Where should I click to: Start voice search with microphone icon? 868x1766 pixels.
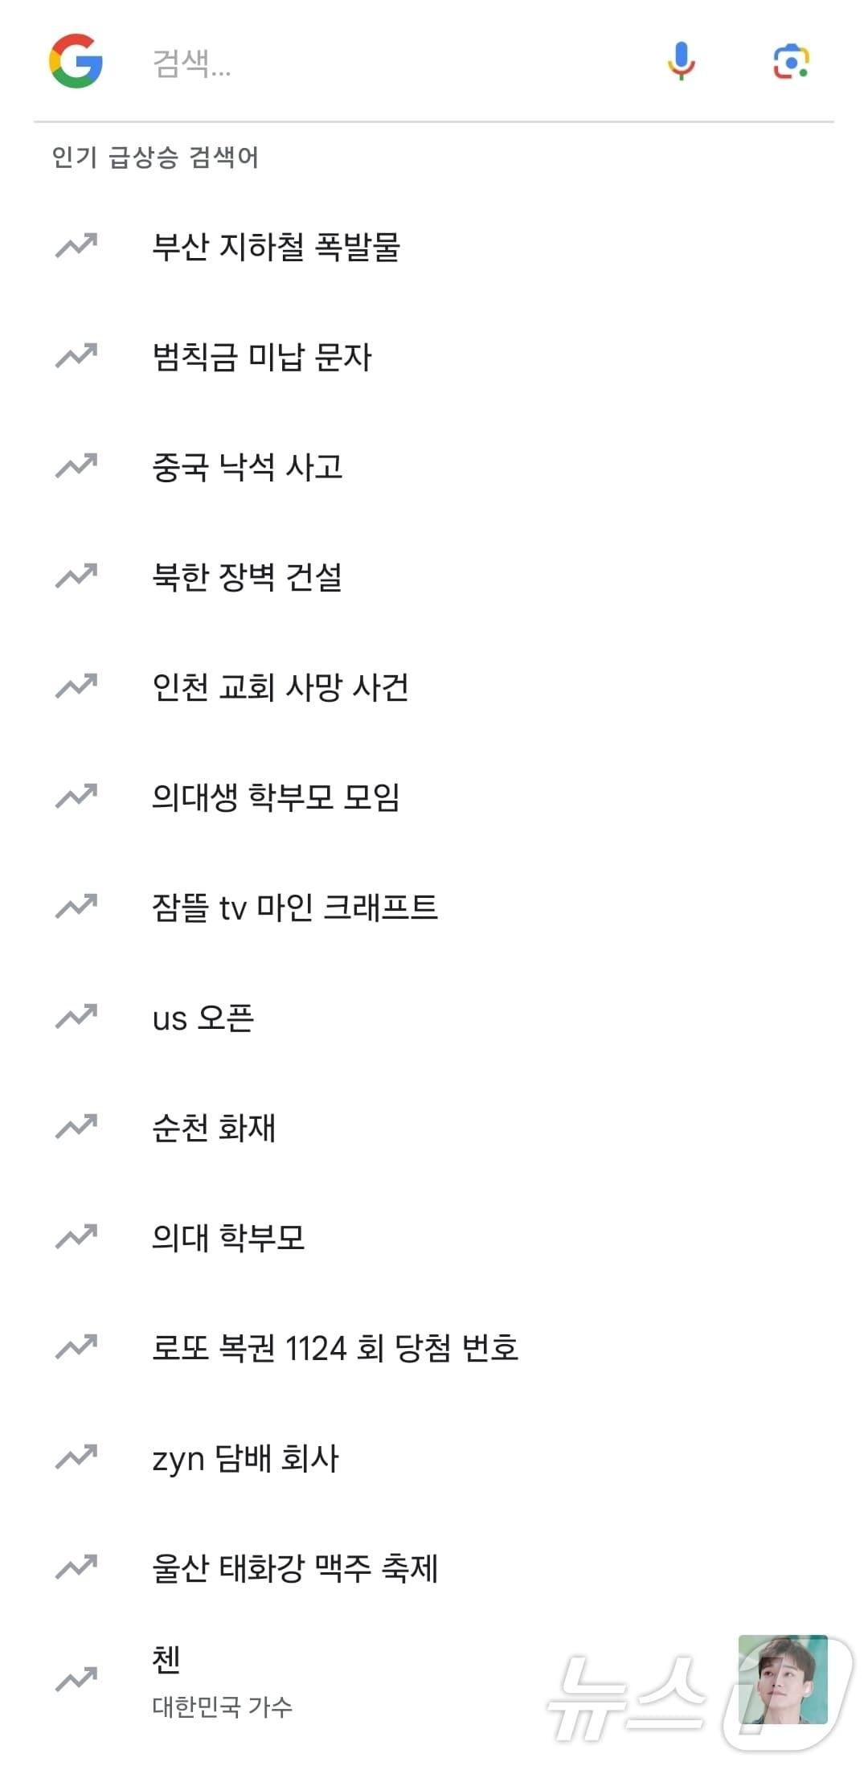pyautogui.click(x=681, y=61)
